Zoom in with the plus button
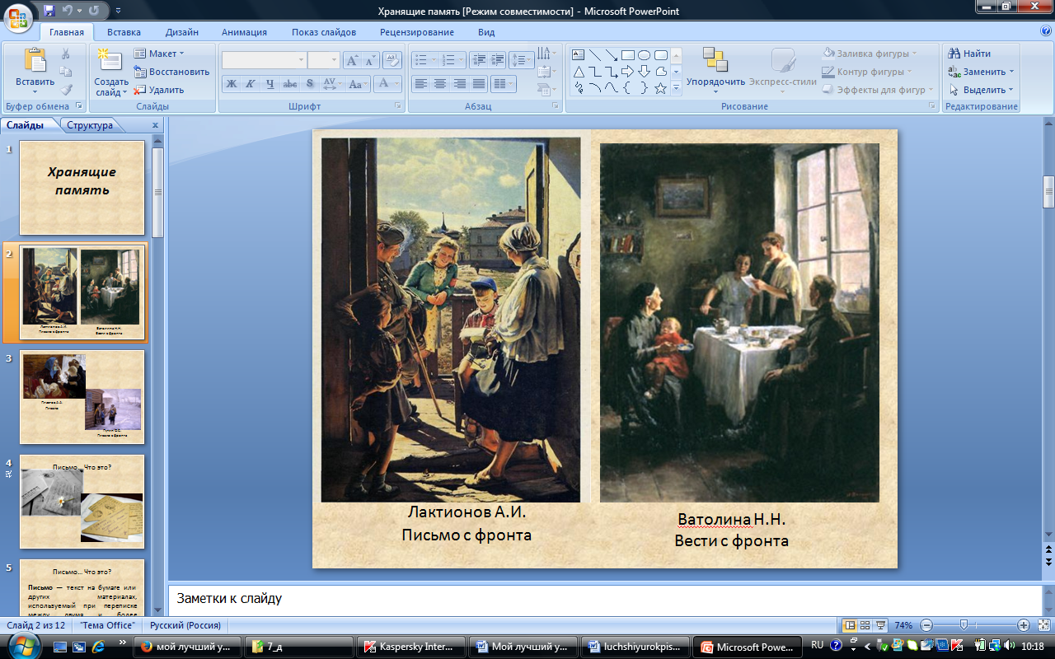 pos(1023,625)
